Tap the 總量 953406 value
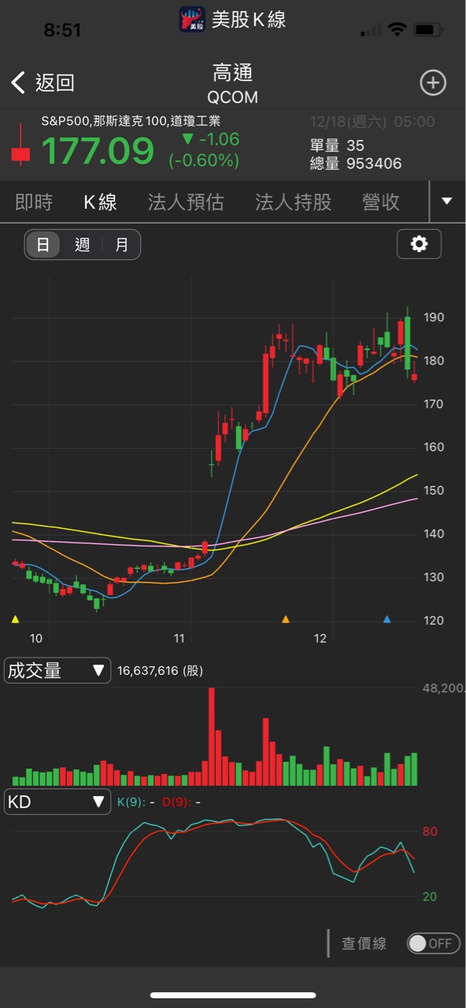 click(x=356, y=164)
